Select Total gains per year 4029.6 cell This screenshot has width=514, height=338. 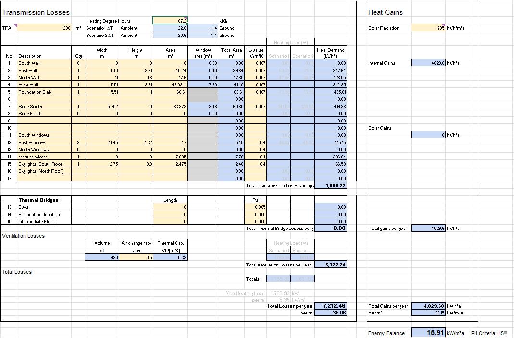click(x=428, y=229)
